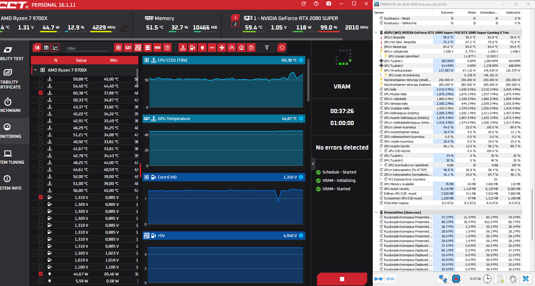The image size is (535, 286).
Task: Uncheck the 60,38 °C temperature sensor row
Action: tap(41, 93)
